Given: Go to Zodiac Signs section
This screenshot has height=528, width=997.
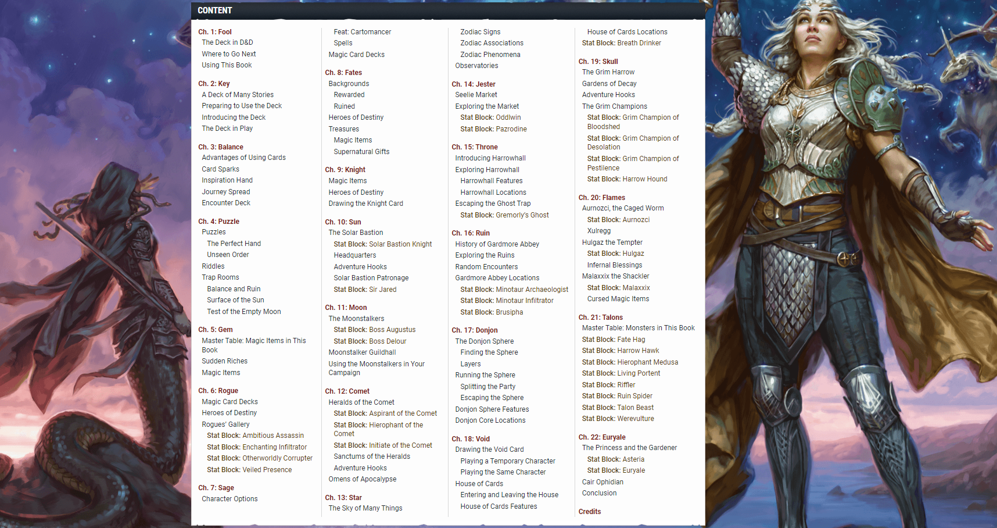Looking at the screenshot, I should tap(480, 32).
